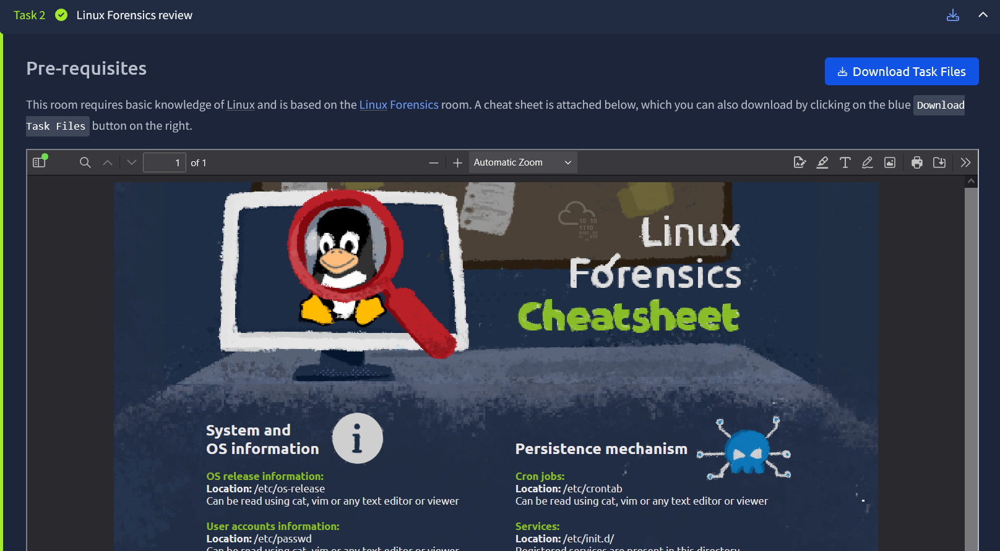Select the signature tool in the PDF toolbar
This screenshot has height=551, width=1000.
pos(800,162)
